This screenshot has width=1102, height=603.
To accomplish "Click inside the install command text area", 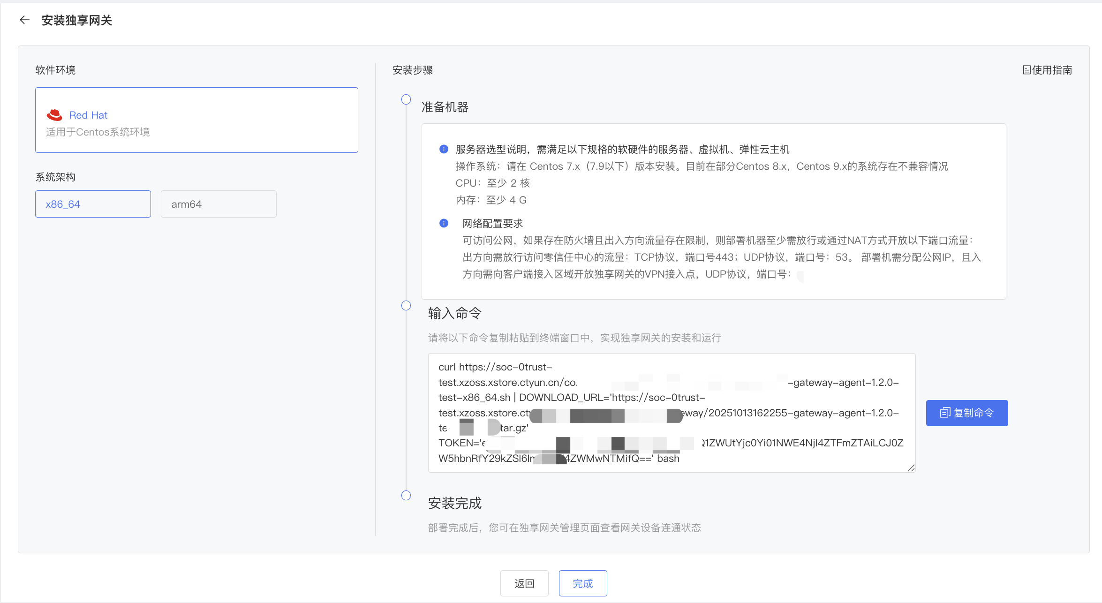I will (671, 413).
